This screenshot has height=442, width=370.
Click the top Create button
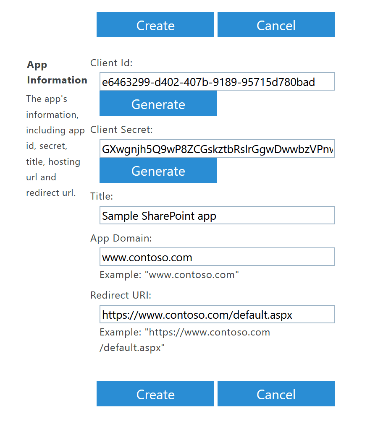(x=155, y=25)
